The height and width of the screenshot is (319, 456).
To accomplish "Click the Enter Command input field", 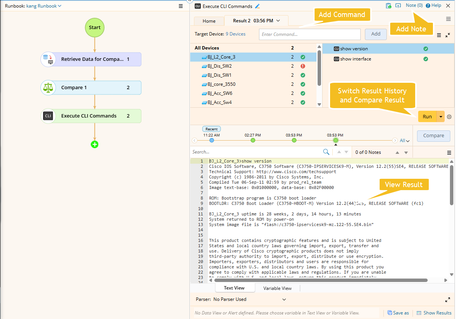I will [x=310, y=34].
